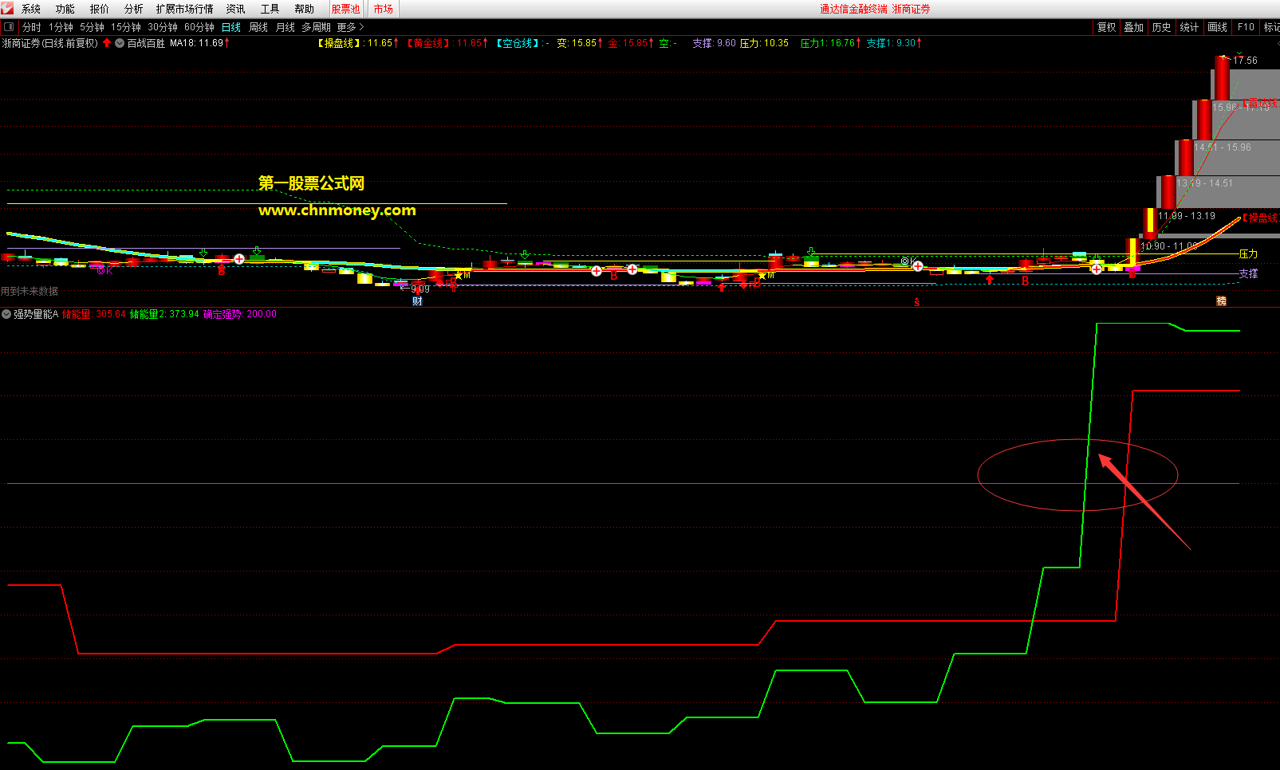Select the 日线 daily period
Screen dimensions: 1280x770
tap(231, 27)
